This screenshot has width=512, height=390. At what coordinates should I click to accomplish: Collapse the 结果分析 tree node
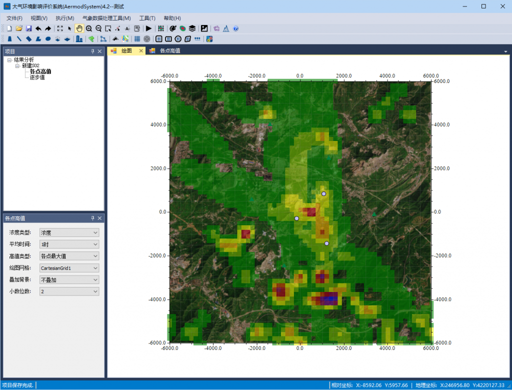coord(9,60)
